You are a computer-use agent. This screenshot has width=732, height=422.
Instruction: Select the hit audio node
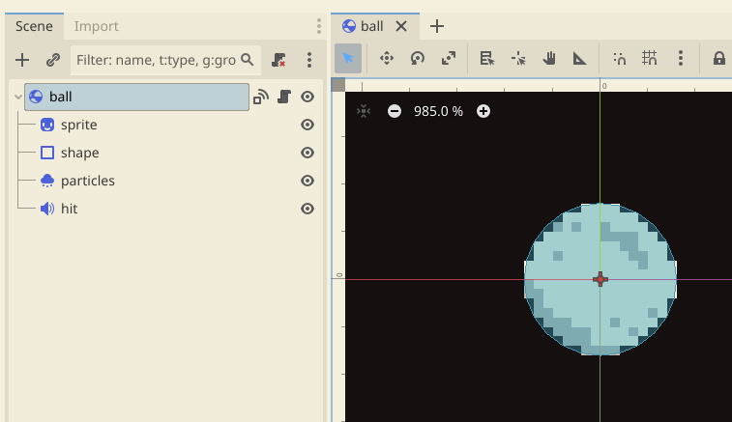(x=69, y=209)
